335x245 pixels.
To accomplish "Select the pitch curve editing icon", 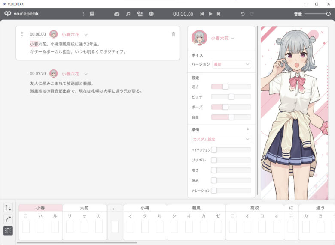I will pyautogui.click(x=8, y=219).
